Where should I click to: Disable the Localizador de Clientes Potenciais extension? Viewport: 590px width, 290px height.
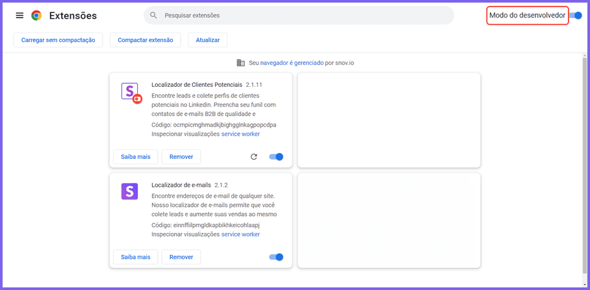[276, 156]
